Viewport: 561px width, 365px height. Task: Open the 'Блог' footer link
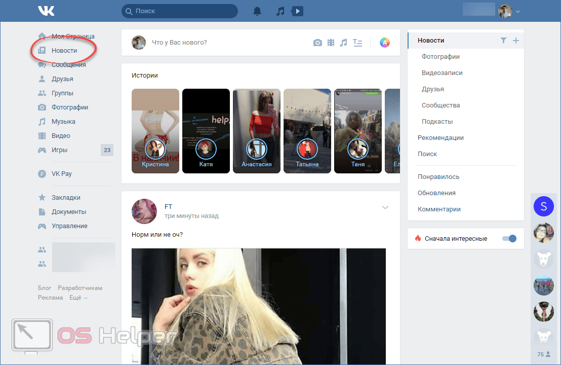[x=45, y=288]
